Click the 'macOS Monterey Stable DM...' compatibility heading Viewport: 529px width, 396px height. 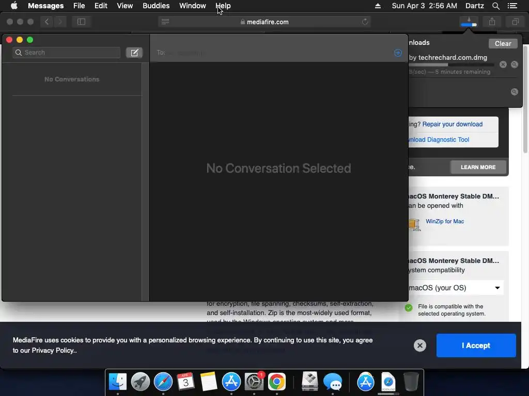click(454, 260)
